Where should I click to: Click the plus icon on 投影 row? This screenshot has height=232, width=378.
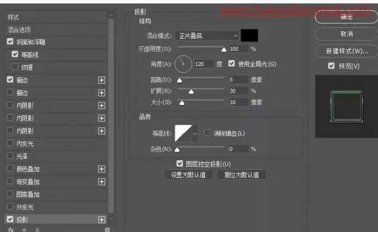pos(101,220)
